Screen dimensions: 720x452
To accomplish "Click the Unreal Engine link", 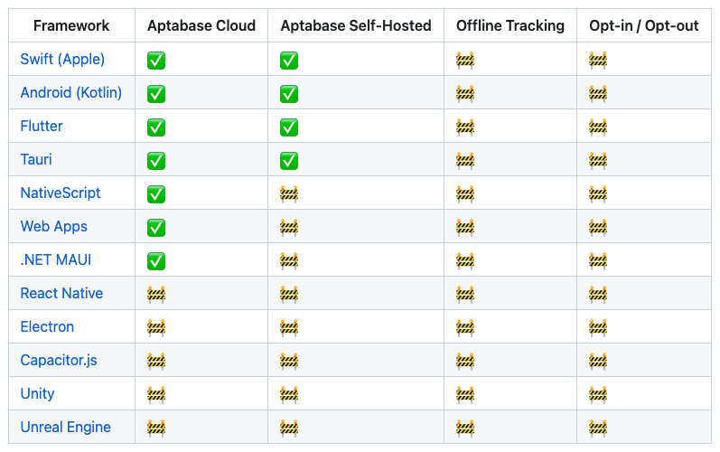I will pyautogui.click(x=65, y=428).
